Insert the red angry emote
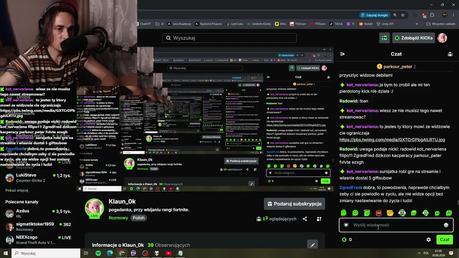 (x=379, y=213)
